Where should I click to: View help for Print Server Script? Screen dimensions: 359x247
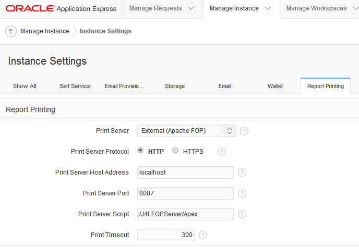[242, 214]
